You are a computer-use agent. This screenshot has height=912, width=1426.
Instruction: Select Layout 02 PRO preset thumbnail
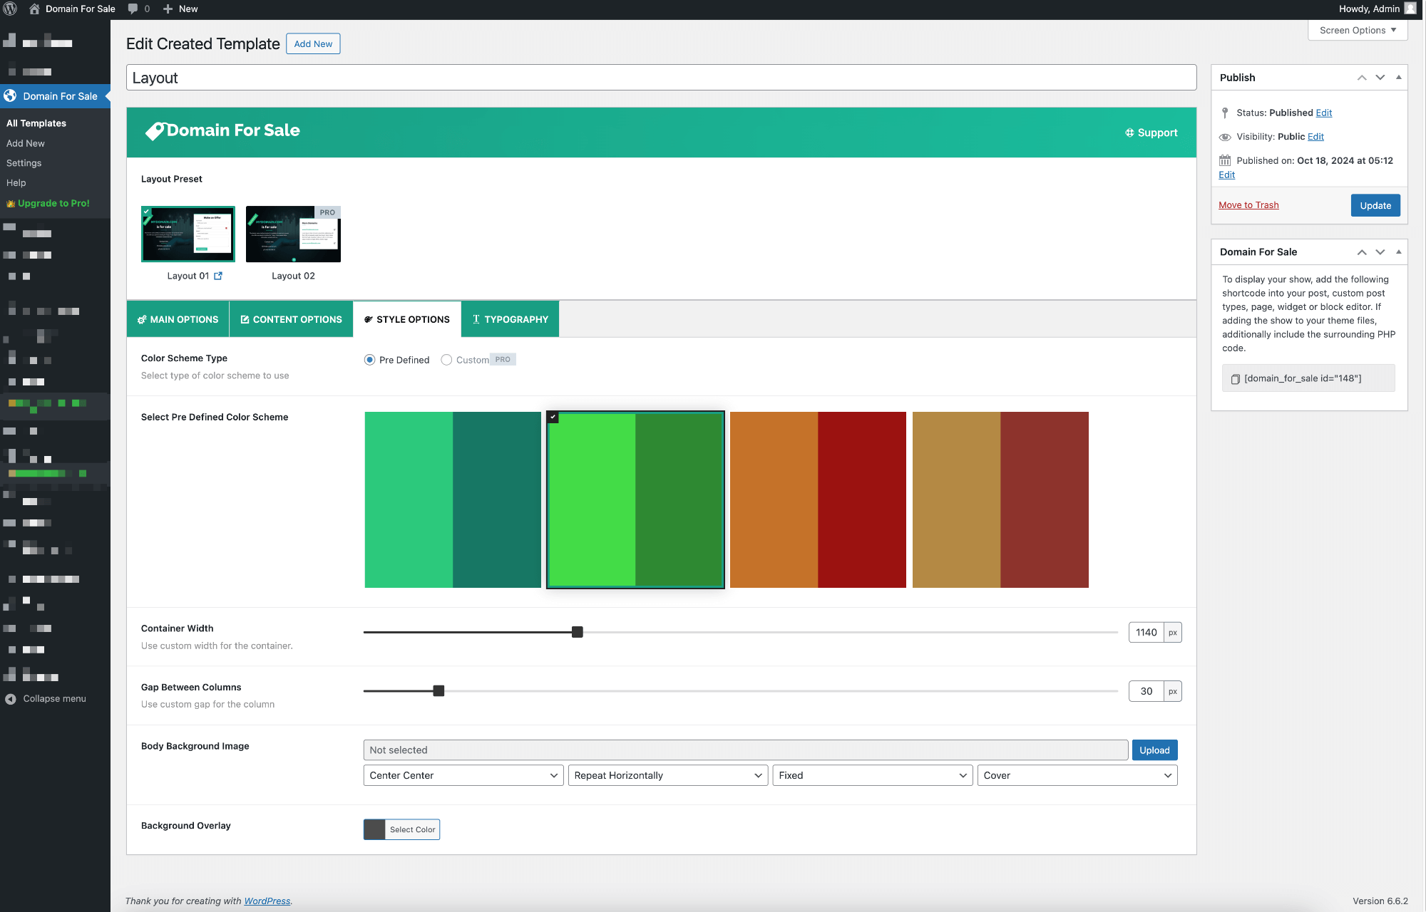293,234
